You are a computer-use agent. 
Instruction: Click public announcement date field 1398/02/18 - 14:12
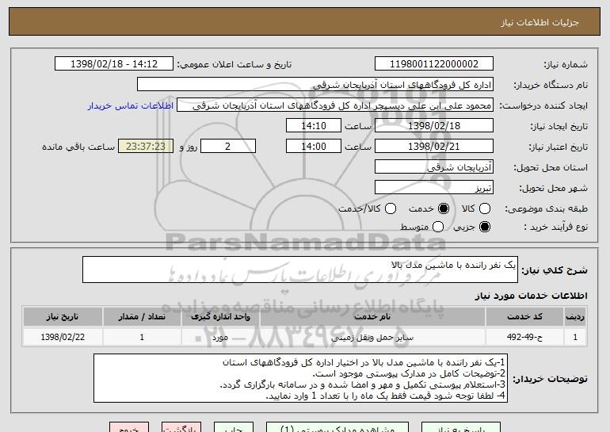[114, 64]
